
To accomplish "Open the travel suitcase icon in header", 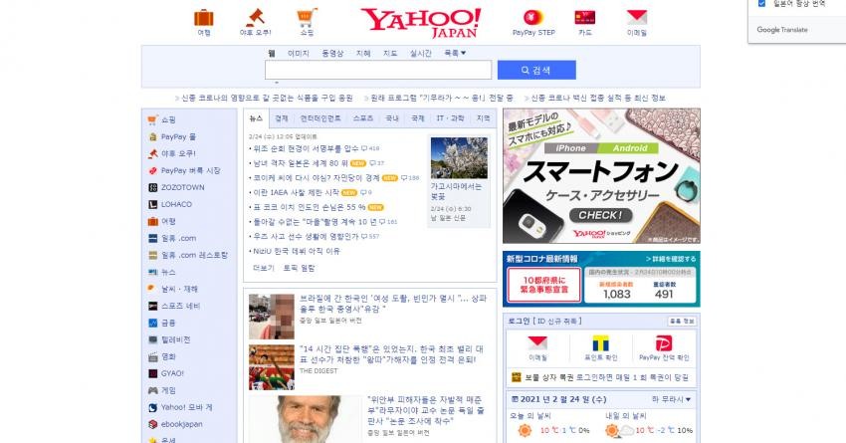I will [203, 18].
